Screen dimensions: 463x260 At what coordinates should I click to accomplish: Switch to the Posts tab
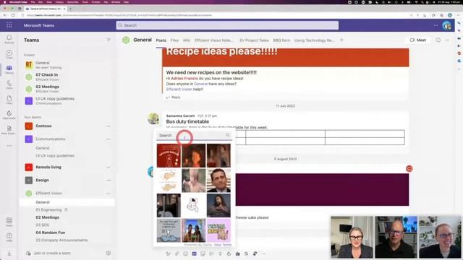(x=161, y=40)
